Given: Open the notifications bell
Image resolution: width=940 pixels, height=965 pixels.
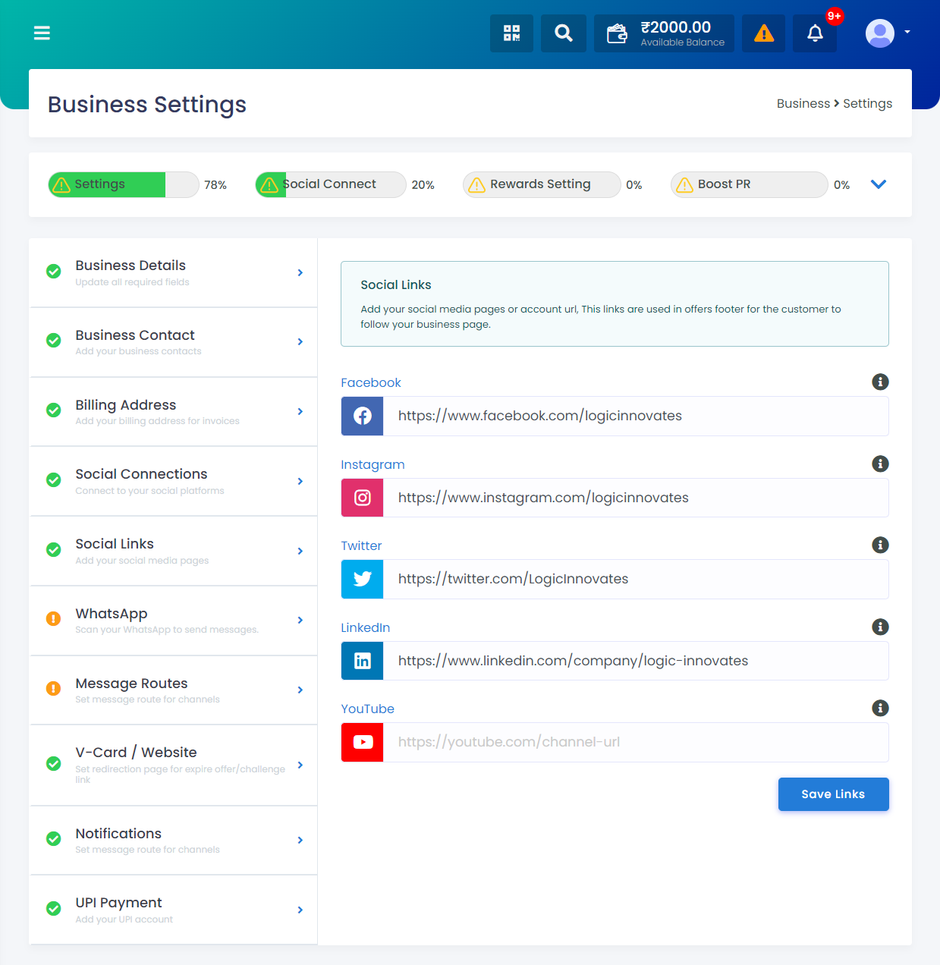Looking at the screenshot, I should [x=815, y=33].
